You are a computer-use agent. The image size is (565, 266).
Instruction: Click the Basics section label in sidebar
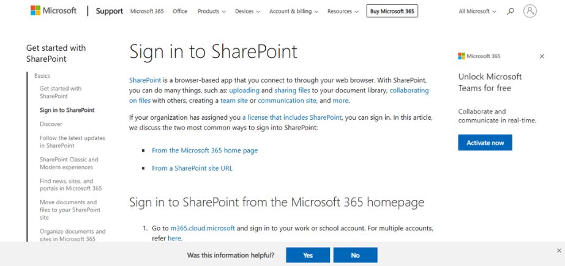42,76
